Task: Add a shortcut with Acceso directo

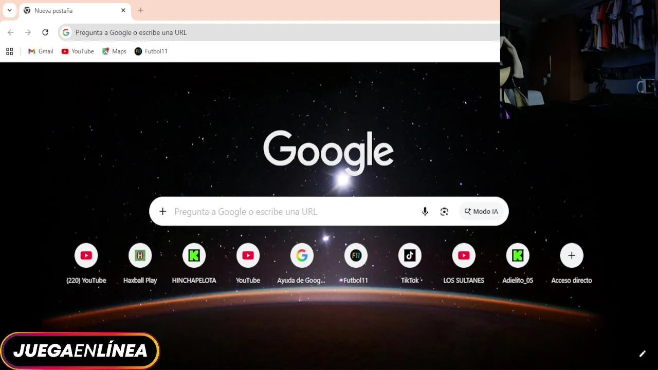Action: 572,264
